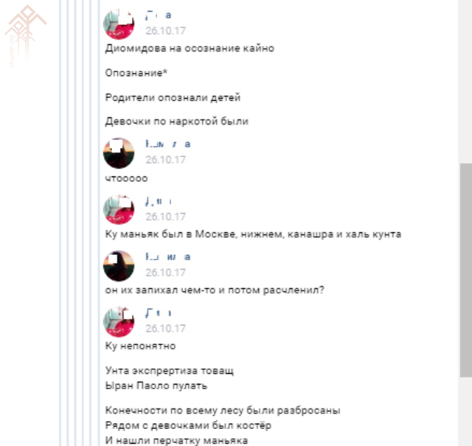Select message 'Опознание*'

pos(136,73)
